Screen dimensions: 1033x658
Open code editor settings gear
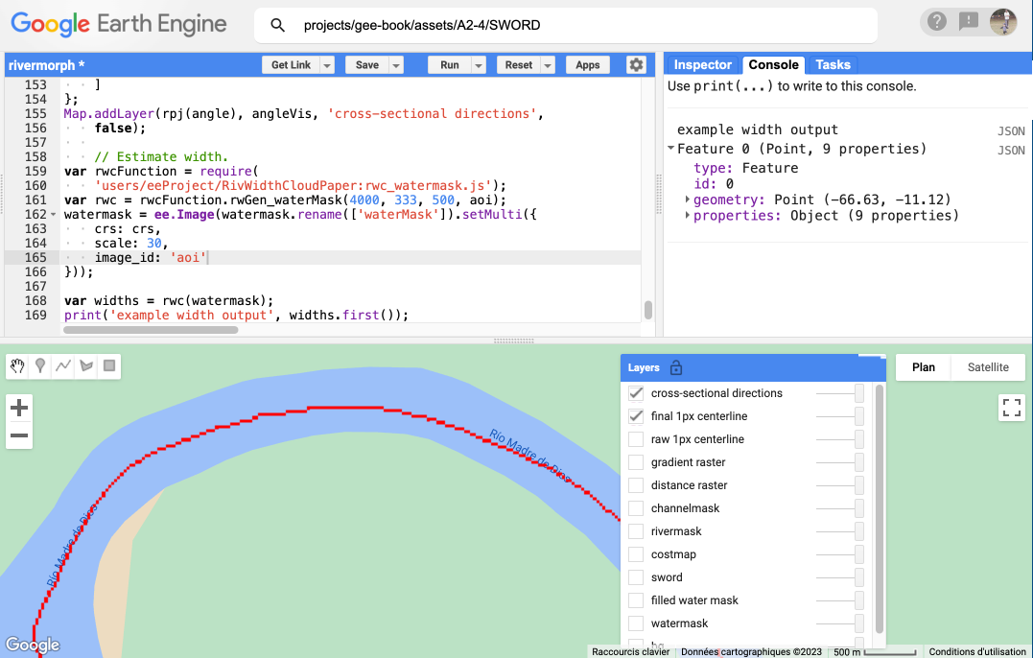[636, 64]
